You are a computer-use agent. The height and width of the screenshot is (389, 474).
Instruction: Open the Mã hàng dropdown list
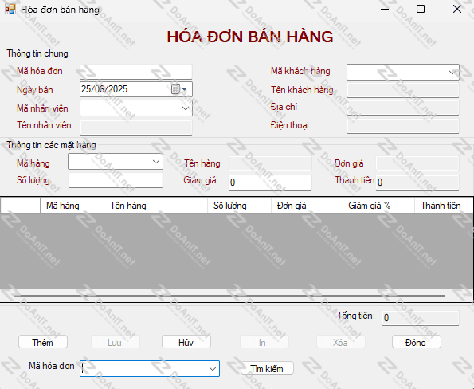click(x=156, y=162)
